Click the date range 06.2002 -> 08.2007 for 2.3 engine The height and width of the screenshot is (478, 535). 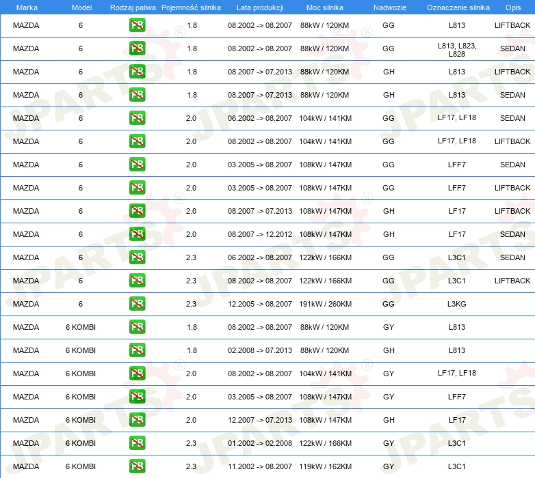click(260, 257)
